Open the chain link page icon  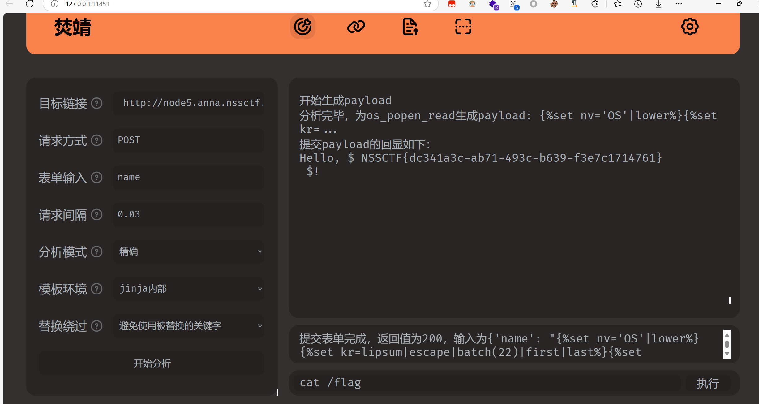point(356,27)
